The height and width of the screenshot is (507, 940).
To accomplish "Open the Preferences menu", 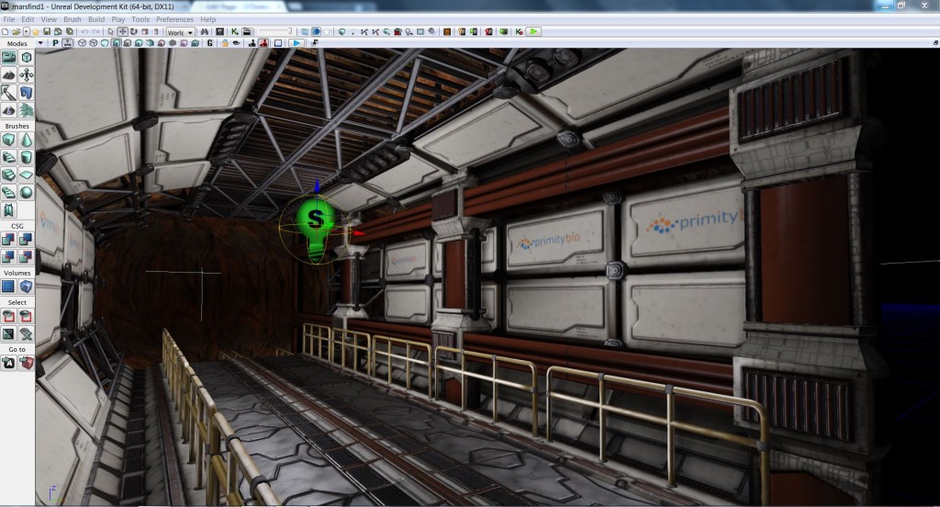I will [174, 19].
